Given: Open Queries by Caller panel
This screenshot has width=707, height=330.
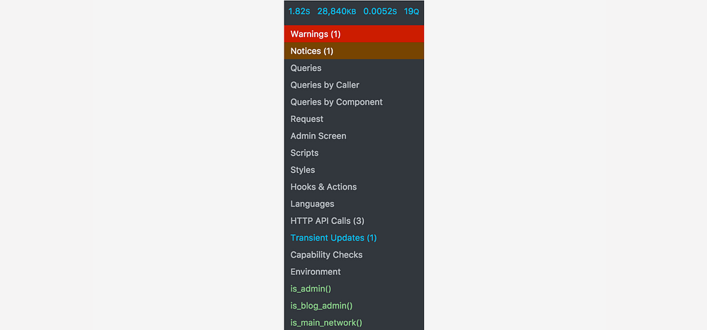Looking at the screenshot, I should point(354,85).
